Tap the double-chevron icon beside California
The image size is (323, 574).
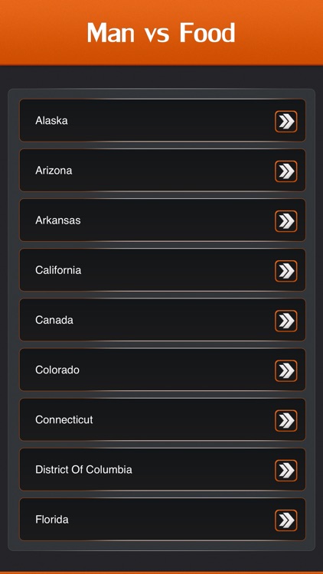coord(286,271)
